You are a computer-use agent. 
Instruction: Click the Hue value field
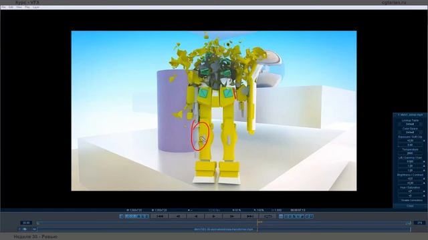pyautogui.click(x=410, y=191)
